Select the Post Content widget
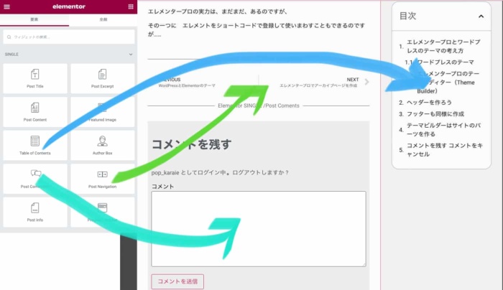Viewport: 503px width, 290px height. [35, 112]
